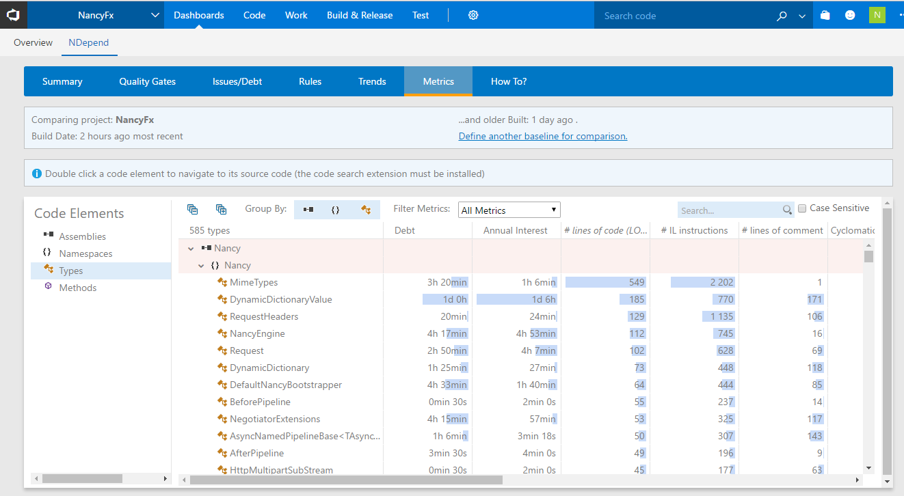Group results by Namespaces using the braces icon
Image resolution: width=904 pixels, height=496 pixels.
(x=336, y=209)
